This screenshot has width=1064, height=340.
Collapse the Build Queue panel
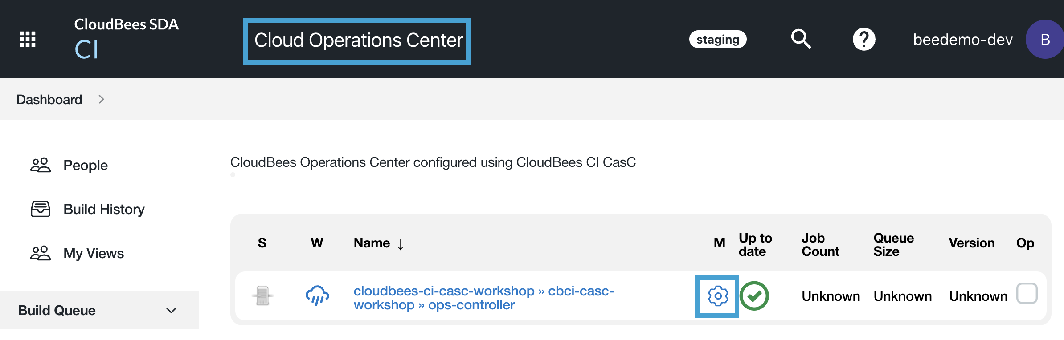coord(172,310)
